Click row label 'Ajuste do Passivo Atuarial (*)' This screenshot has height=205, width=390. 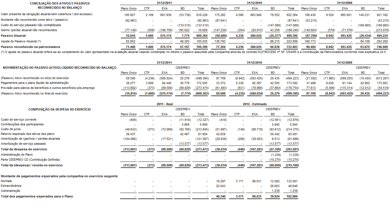[x=21, y=41]
